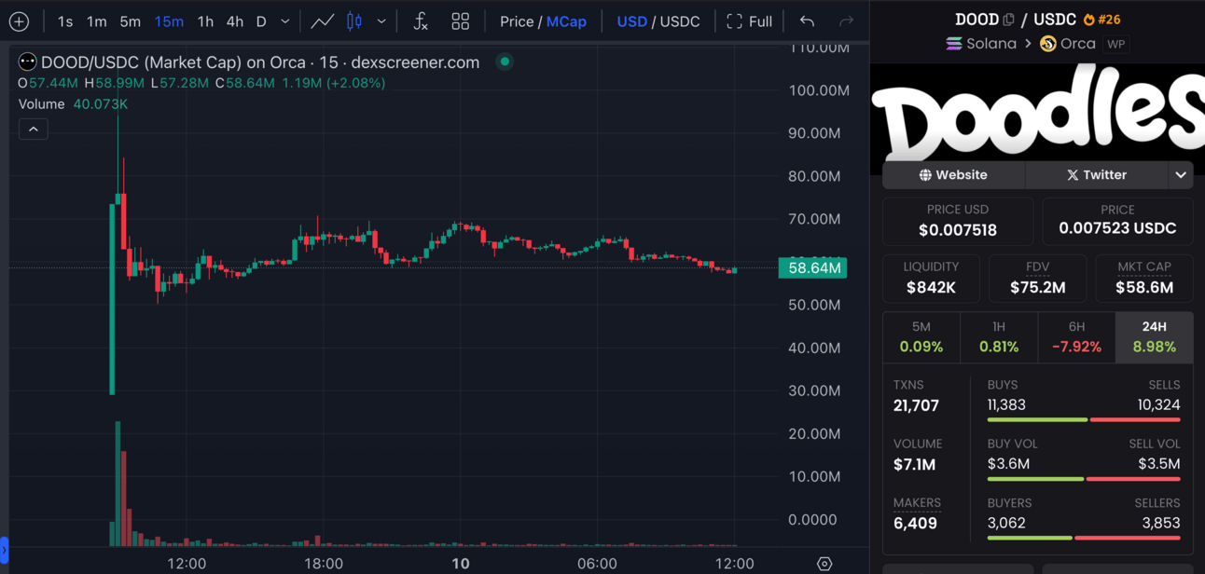This screenshot has width=1205, height=574.
Task: Select the 15m timeframe
Action: [169, 20]
